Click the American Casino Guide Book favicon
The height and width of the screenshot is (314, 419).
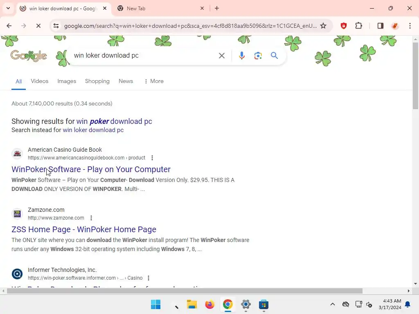(17, 154)
